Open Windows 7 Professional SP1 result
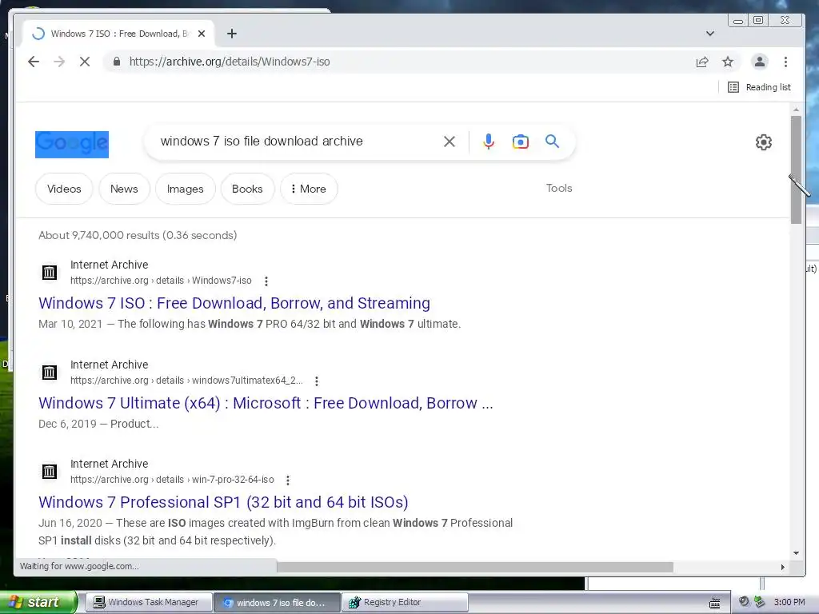 (223, 502)
